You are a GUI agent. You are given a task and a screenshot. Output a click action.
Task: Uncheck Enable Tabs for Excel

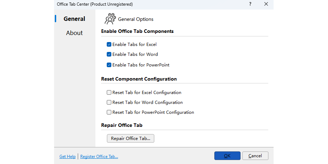(x=109, y=45)
